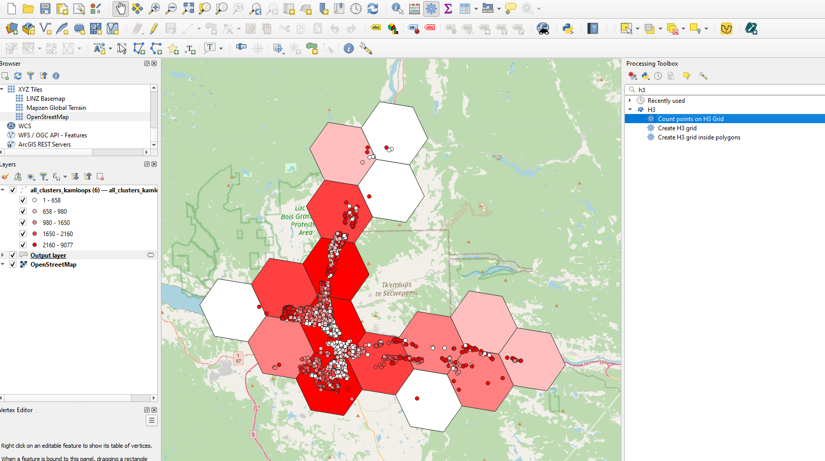This screenshot has height=461, width=825.
Task: Open project folder icon
Action: click(x=29, y=9)
